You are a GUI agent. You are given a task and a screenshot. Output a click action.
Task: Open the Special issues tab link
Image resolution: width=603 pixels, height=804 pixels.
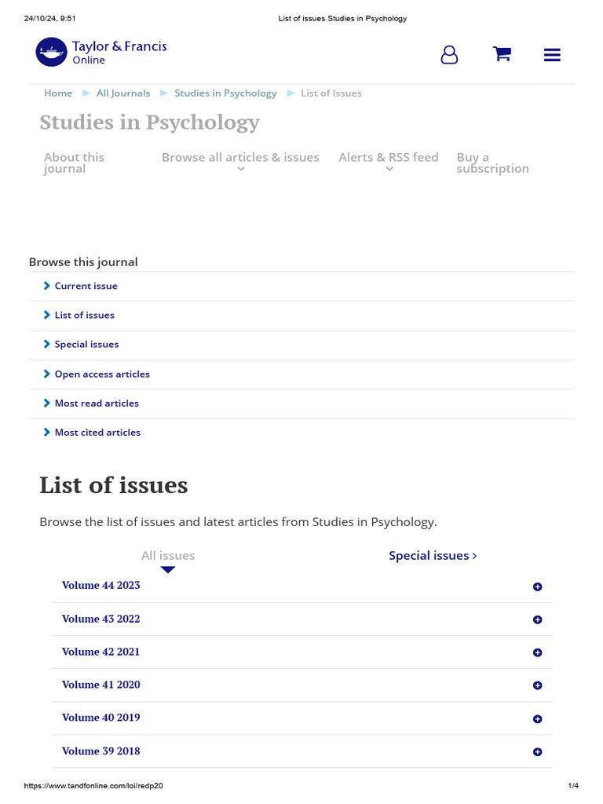click(433, 555)
